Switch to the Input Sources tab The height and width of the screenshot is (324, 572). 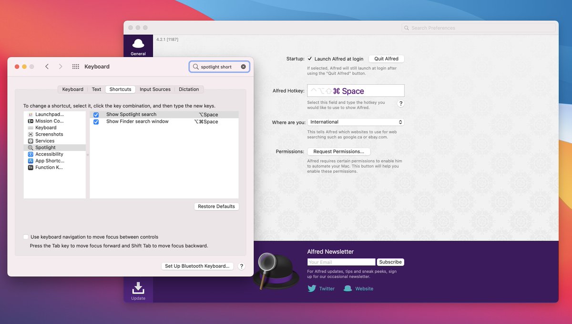point(155,89)
